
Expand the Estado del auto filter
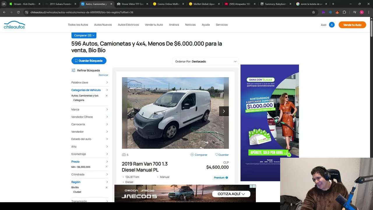click(90, 139)
